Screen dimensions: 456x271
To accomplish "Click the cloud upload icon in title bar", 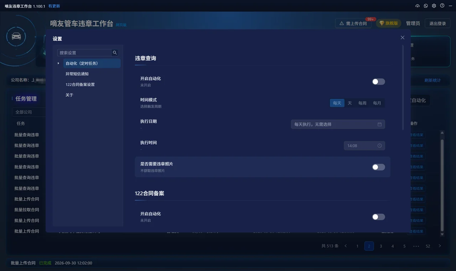I will coord(418,6).
